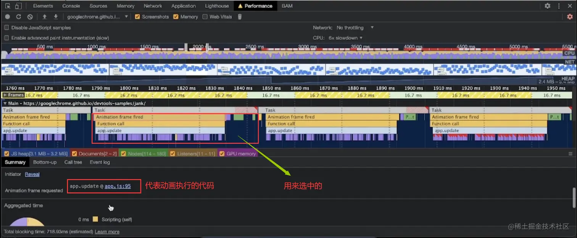This screenshot has height=238, width=577.
Task: Click app.update block under third Task
Action: click(x=331, y=130)
